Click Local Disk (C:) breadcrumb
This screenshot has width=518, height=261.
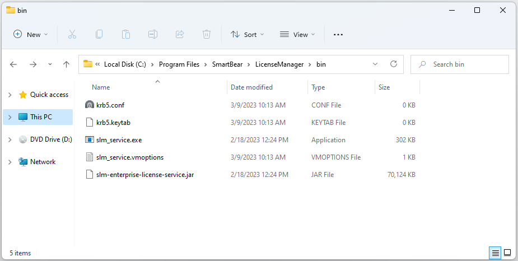(x=125, y=64)
